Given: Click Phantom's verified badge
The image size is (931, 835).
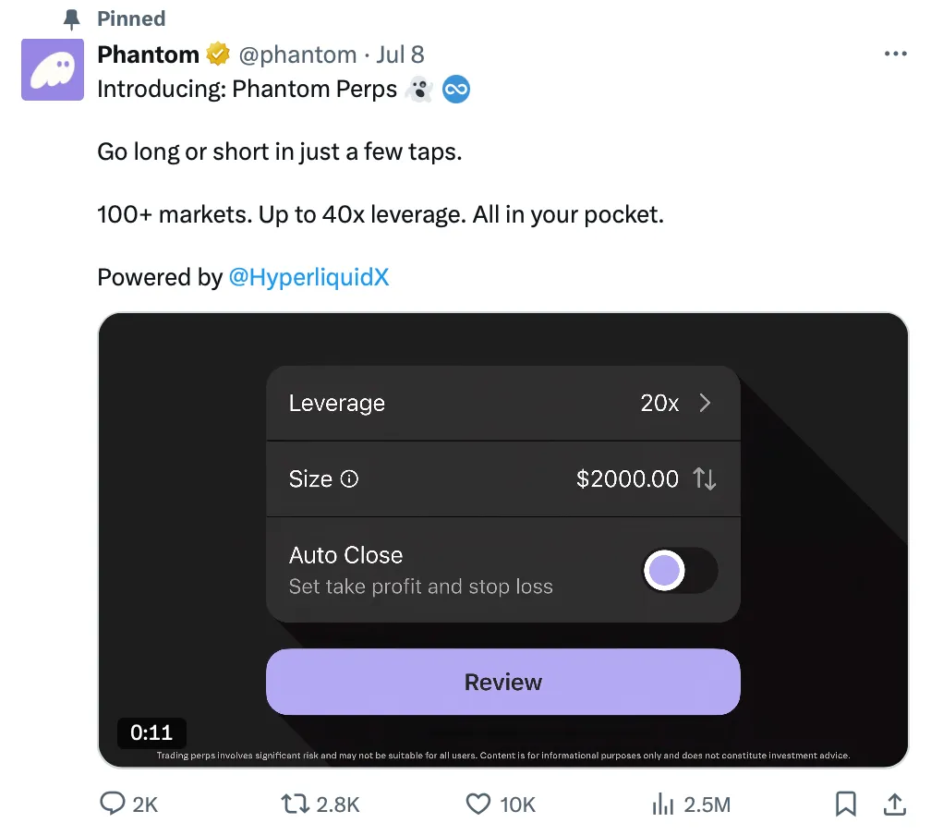Looking at the screenshot, I should pos(218,54).
